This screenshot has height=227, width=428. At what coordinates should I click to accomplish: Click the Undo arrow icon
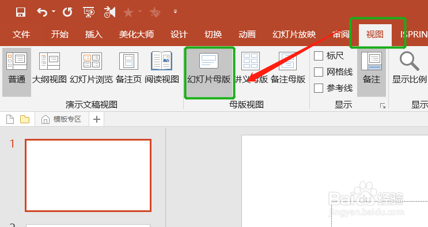tap(42, 12)
